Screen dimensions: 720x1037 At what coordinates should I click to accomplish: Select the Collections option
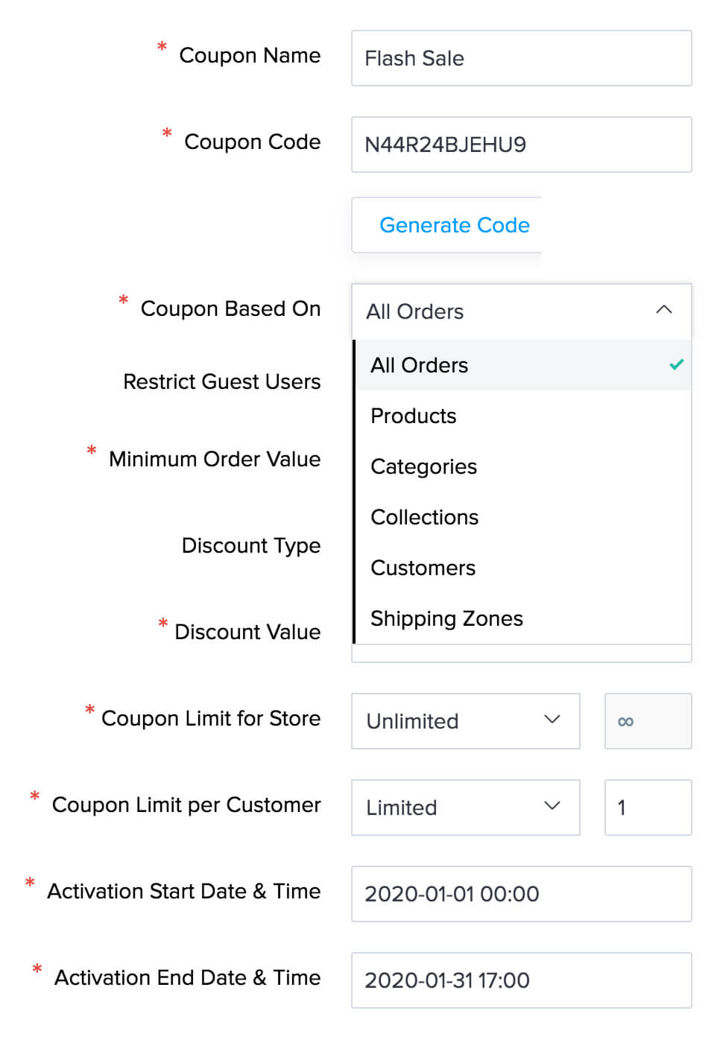coord(424,517)
